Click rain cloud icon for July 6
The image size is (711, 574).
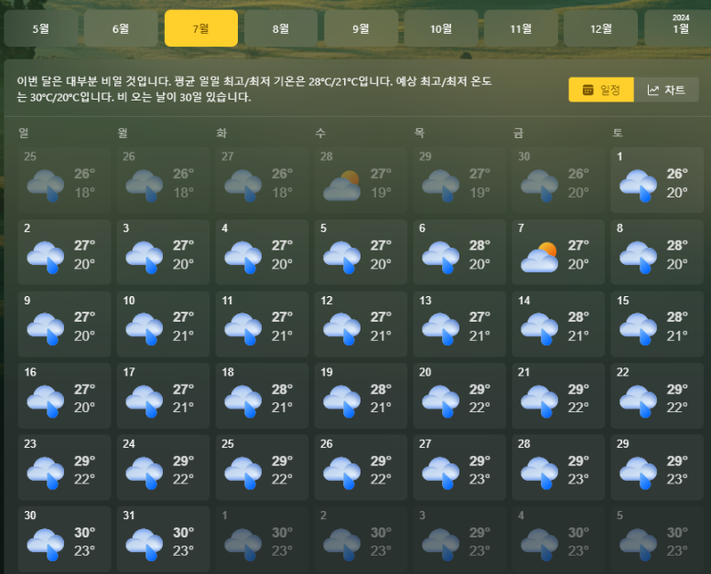point(441,257)
